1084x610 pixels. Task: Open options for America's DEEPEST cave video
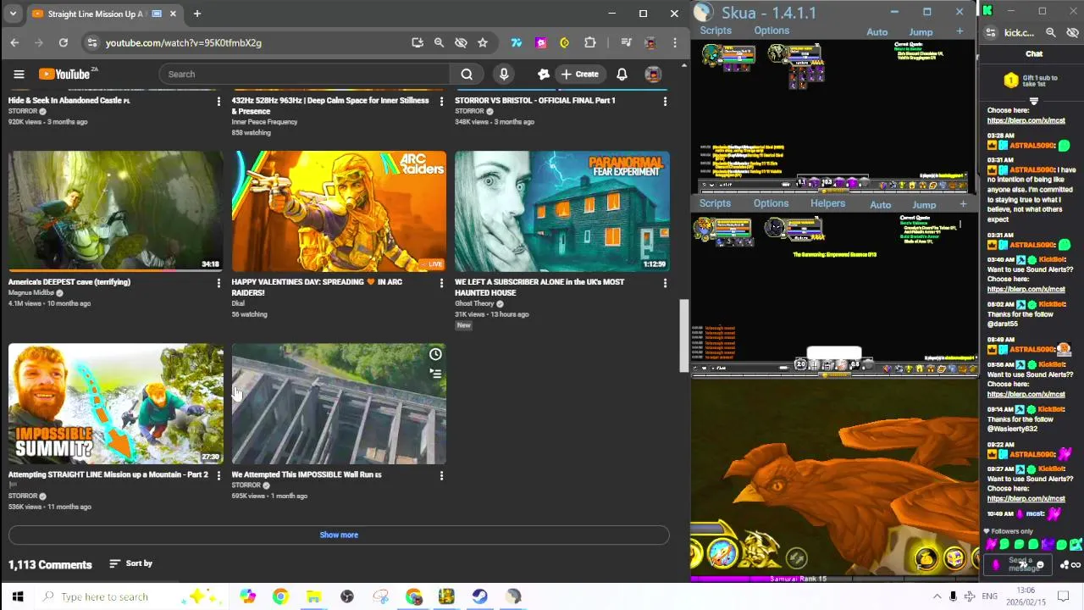pos(218,283)
